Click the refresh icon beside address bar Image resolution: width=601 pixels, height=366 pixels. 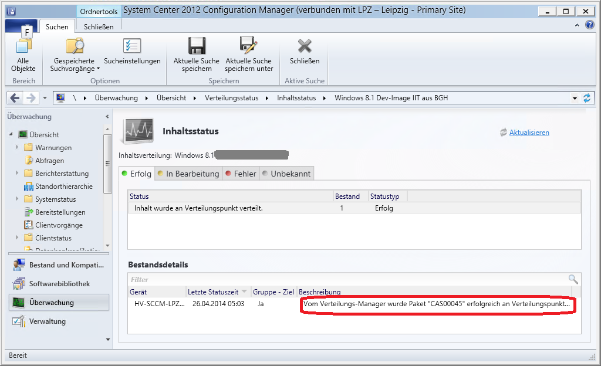(x=587, y=98)
